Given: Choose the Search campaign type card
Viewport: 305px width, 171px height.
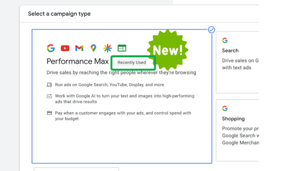Looking at the screenshot, I should [x=237, y=62].
